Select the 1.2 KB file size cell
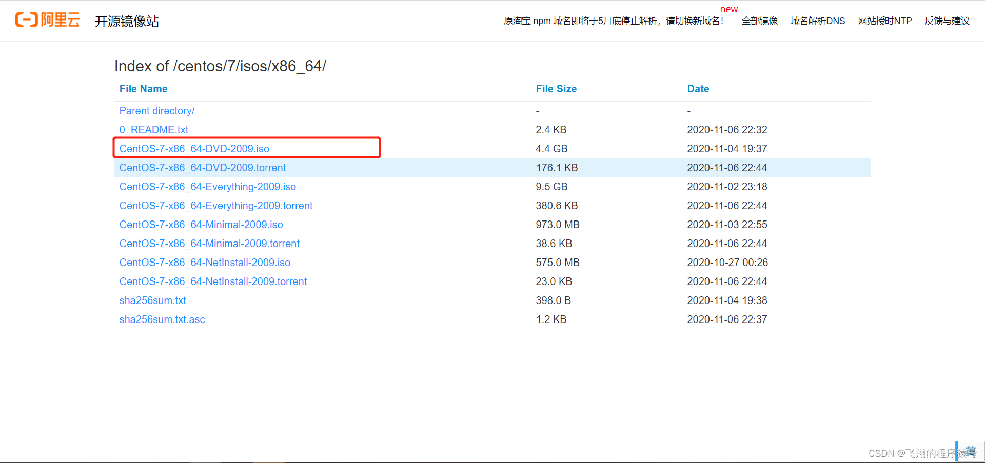Screen dimensions: 985x463 click(x=551, y=319)
